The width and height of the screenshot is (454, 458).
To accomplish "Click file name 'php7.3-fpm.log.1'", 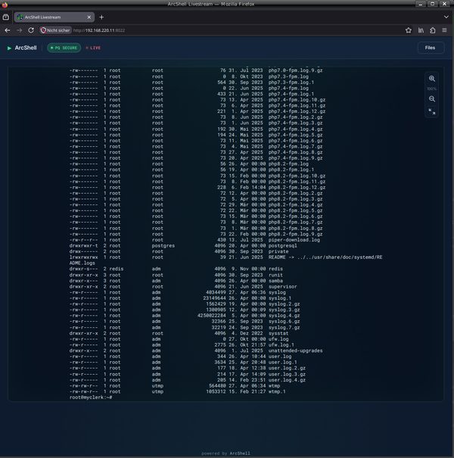I will coord(291,83).
